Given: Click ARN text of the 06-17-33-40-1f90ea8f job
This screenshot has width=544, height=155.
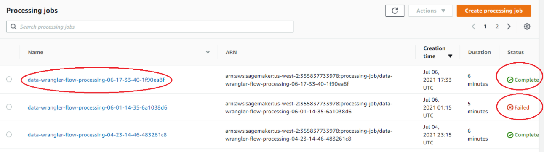Looking at the screenshot, I should pos(309,80).
